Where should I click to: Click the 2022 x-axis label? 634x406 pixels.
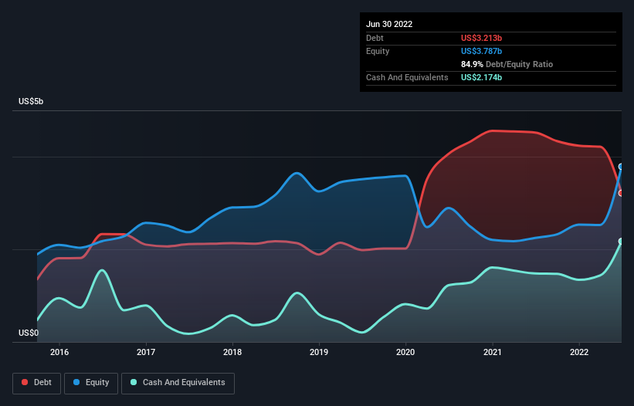(579, 352)
